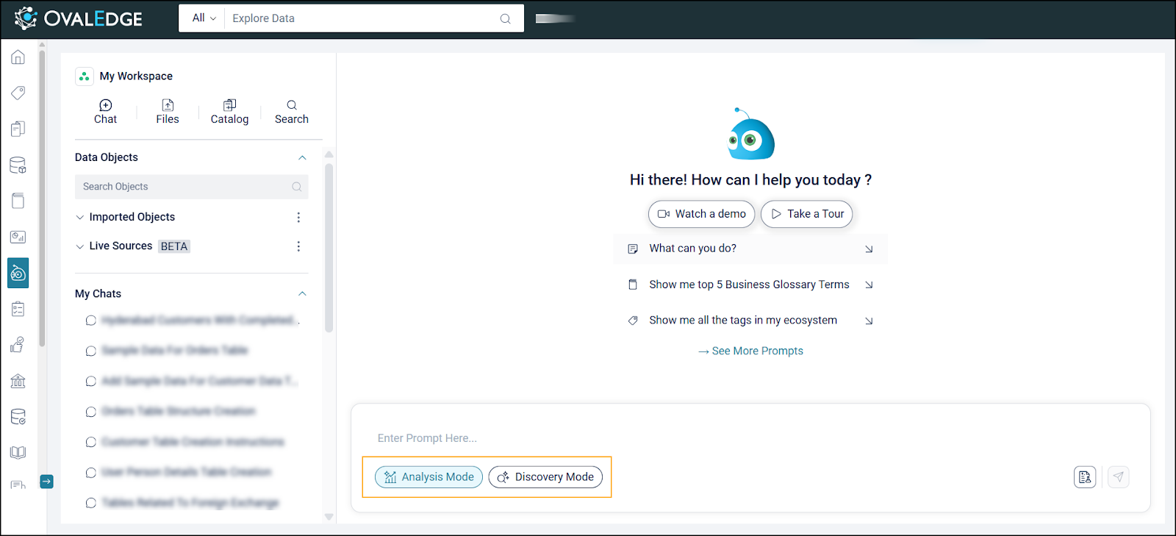This screenshot has height=536, width=1176.
Task: Open the All dropdown in search bar
Action: pos(204,18)
